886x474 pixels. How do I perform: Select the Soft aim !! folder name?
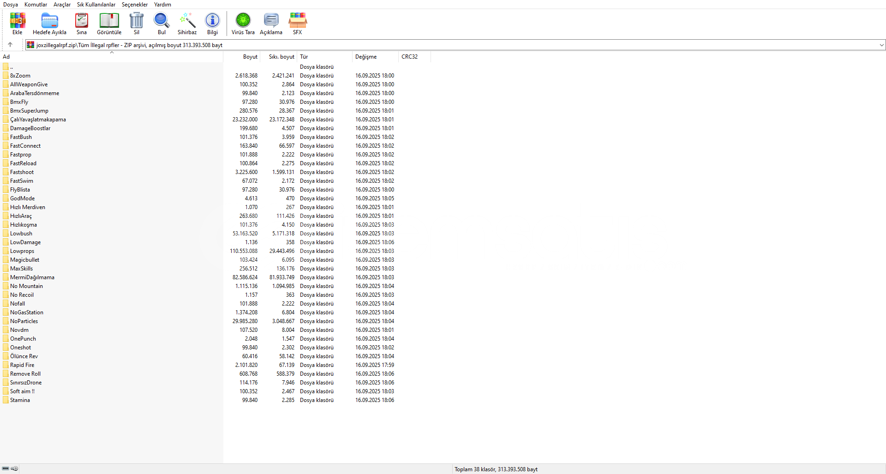click(23, 391)
